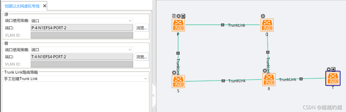The image size is (346, 112).
Task: Click the link marker on R–T TrunkLink
Action: pos(301,79)
